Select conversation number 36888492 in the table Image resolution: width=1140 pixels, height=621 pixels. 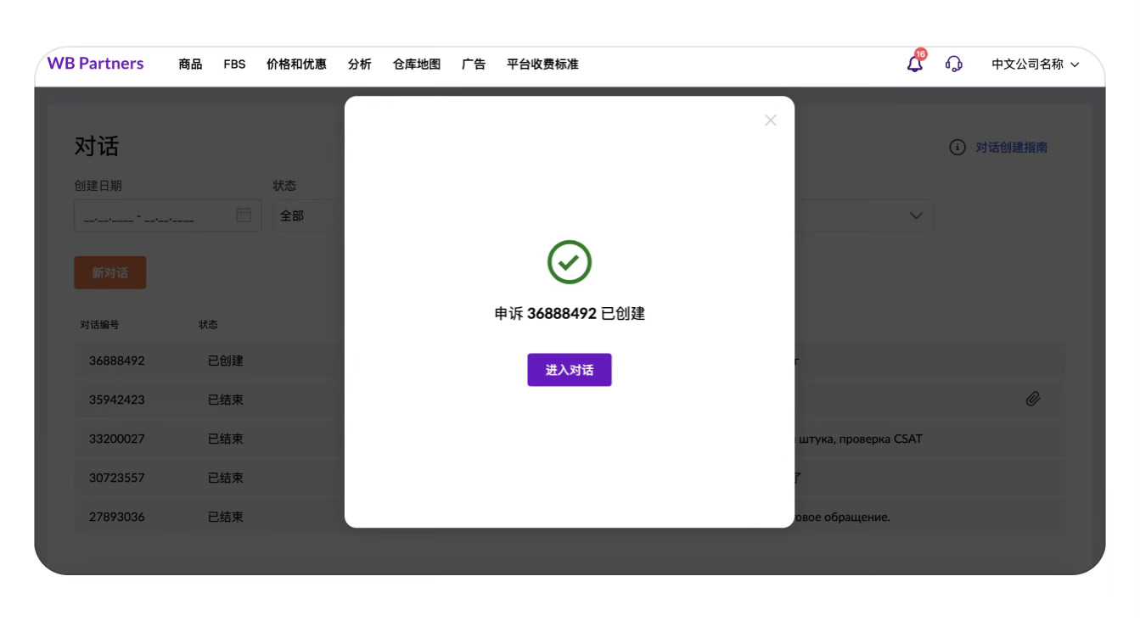coord(117,361)
